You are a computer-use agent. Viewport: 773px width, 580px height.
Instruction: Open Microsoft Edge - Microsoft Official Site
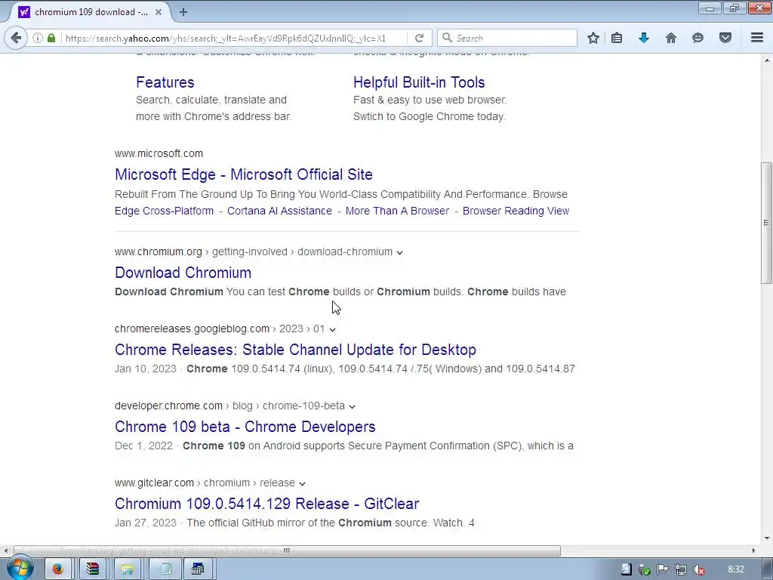pyautogui.click(x=244, y=174)
